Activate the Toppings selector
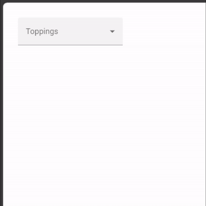This screenshot has width=206, height=206. coord(70,31)
